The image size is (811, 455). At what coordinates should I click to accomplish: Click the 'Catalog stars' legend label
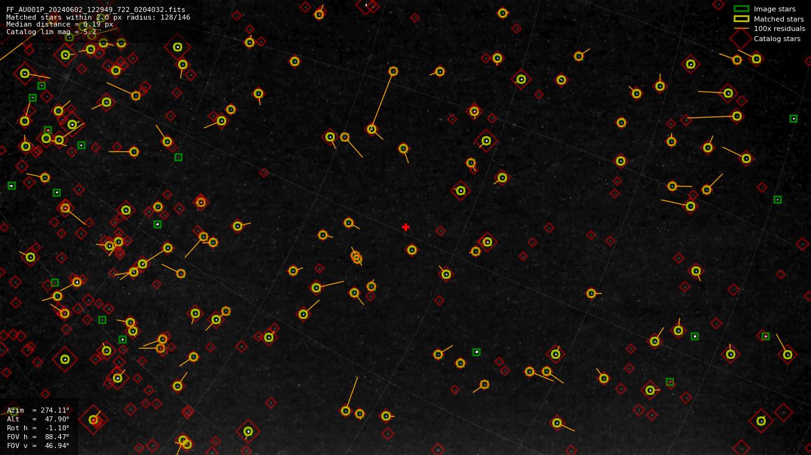(x=777, y=39)
